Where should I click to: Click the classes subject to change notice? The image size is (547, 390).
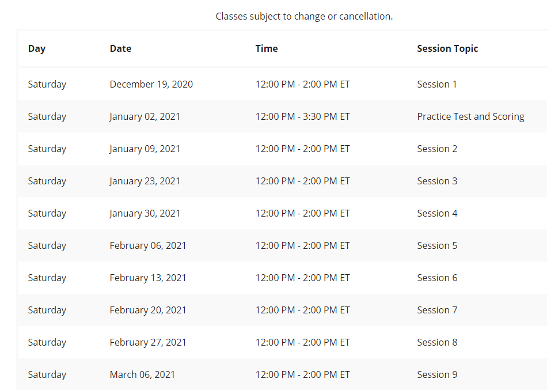point(304,16)
